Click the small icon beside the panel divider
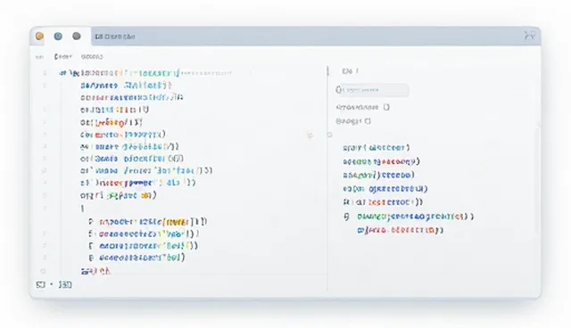Viewport: 571px width, 328px height. [x=310, y=135]
